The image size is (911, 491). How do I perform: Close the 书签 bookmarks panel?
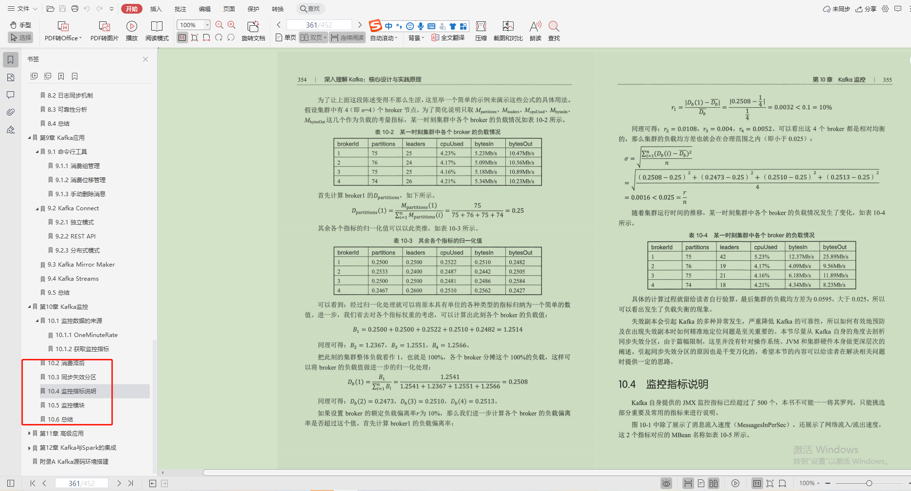(145, 59)
